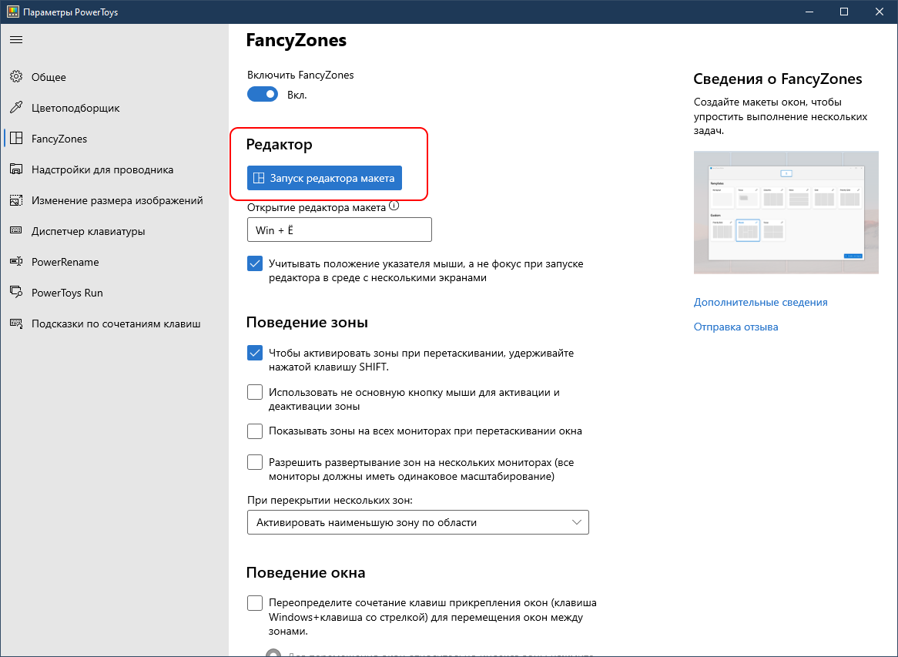Image resolution: width=898 pixels, height=657 pixels.
Task: Click the Win + Ё shortcut field
Action: point(340,230)
